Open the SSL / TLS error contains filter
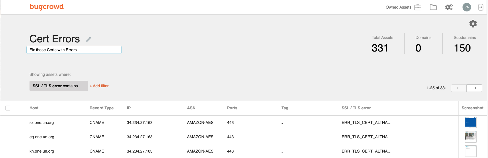This screenshot has height=158, width=488. pos(59,86)
